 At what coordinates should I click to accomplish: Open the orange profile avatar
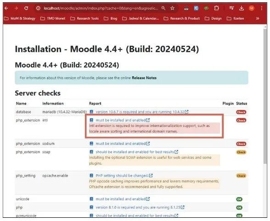(252, 8)
